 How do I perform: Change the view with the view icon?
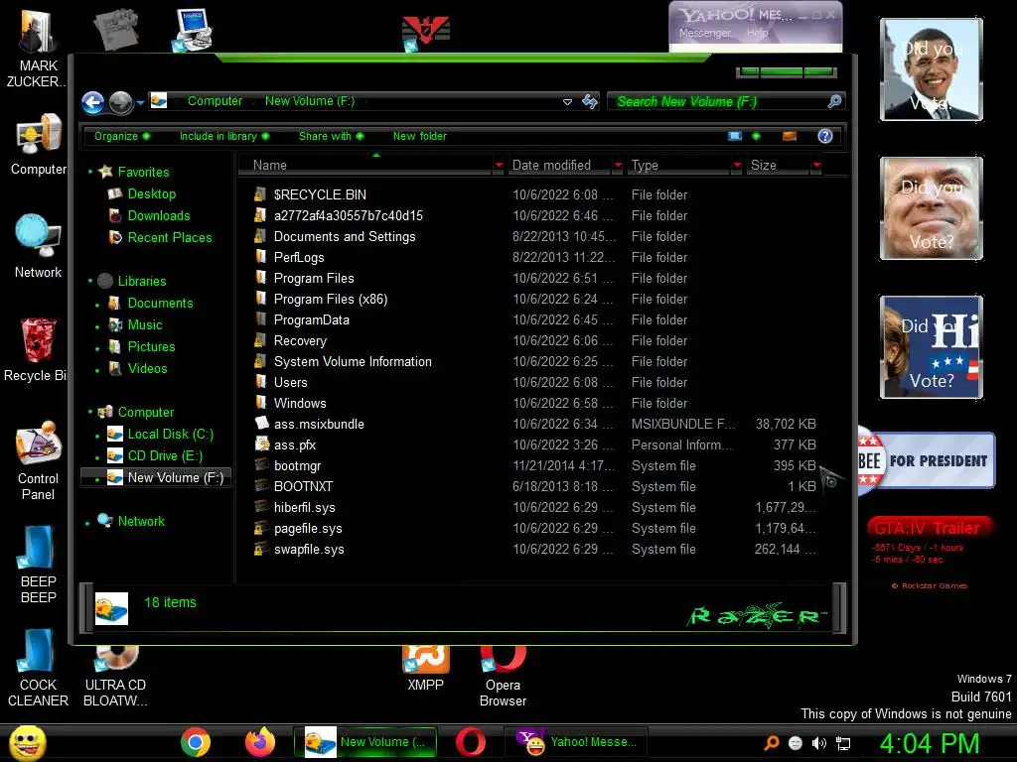pos(735,136)
